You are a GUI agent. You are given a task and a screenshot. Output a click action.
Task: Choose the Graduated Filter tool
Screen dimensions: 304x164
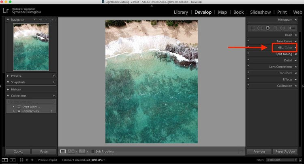(x=275, y=28)
